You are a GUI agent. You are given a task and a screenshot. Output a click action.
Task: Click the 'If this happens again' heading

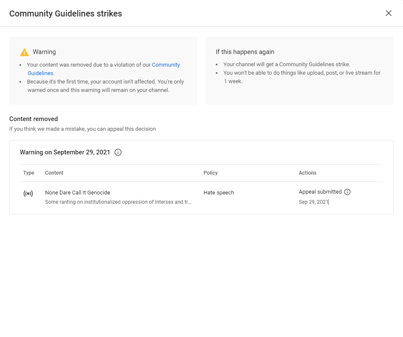(x=245, y=52)
